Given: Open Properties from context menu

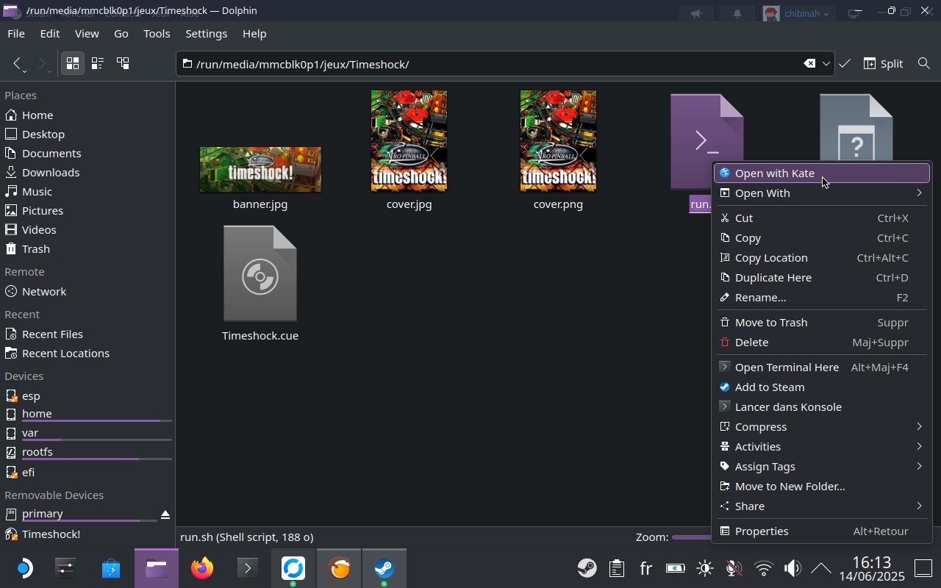Looking at the screenshot, I should (822, 531).
